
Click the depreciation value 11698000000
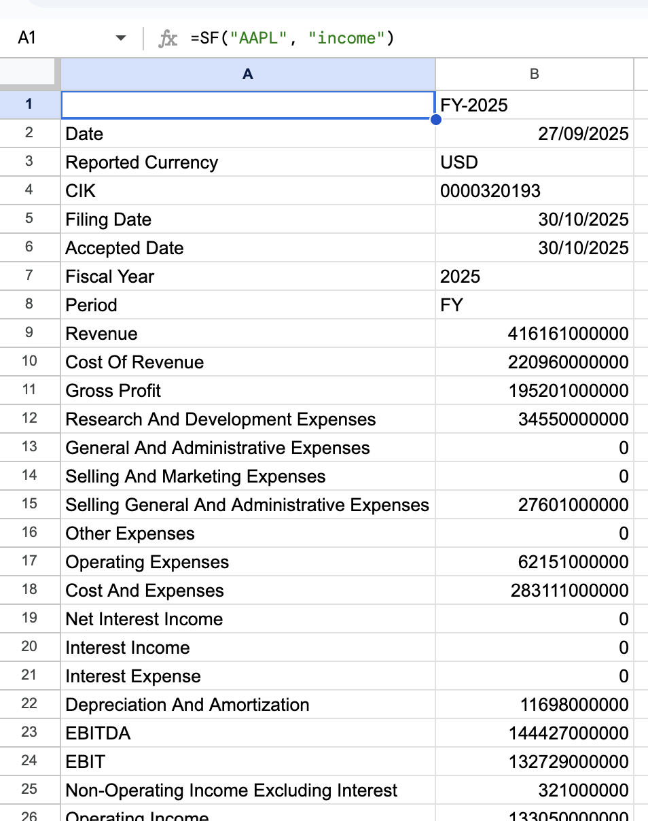tap(534, 704)
